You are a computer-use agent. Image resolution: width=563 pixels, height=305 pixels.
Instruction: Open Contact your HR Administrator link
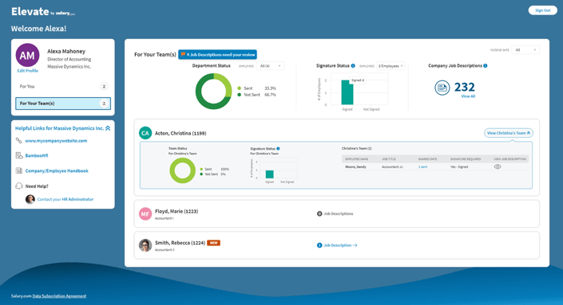(65, 199)
